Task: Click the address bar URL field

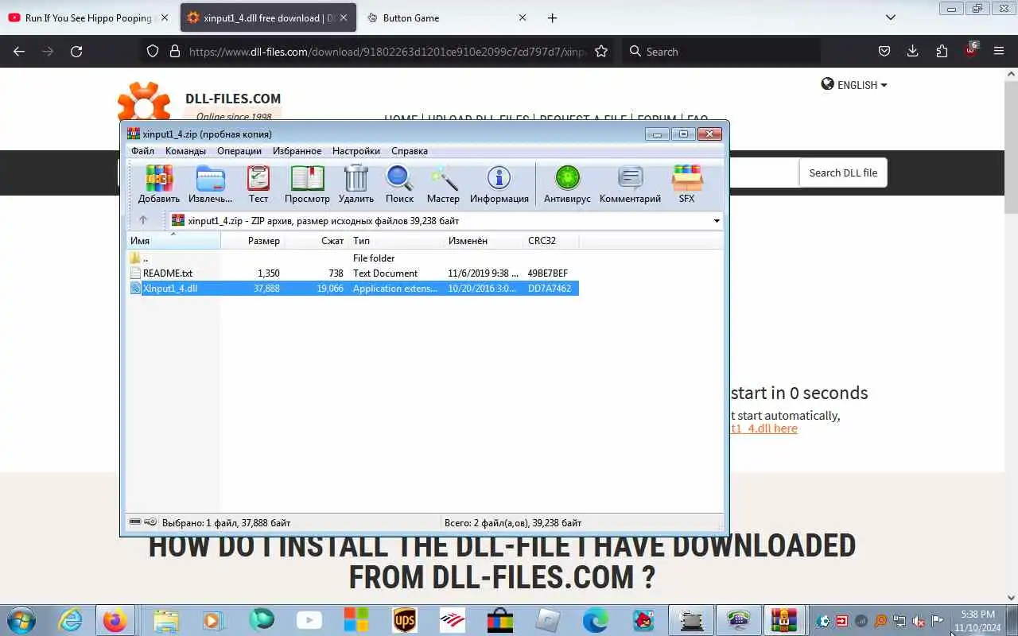Action: (x=387, y=51)
